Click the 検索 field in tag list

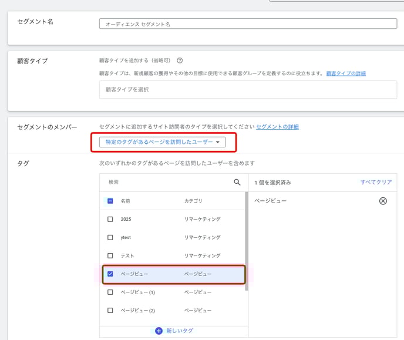[x=167, y=182]
